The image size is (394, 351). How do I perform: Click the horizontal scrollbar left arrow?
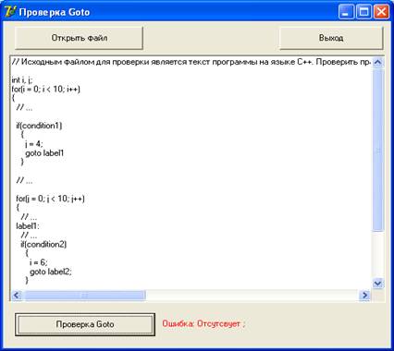[17, 296]
